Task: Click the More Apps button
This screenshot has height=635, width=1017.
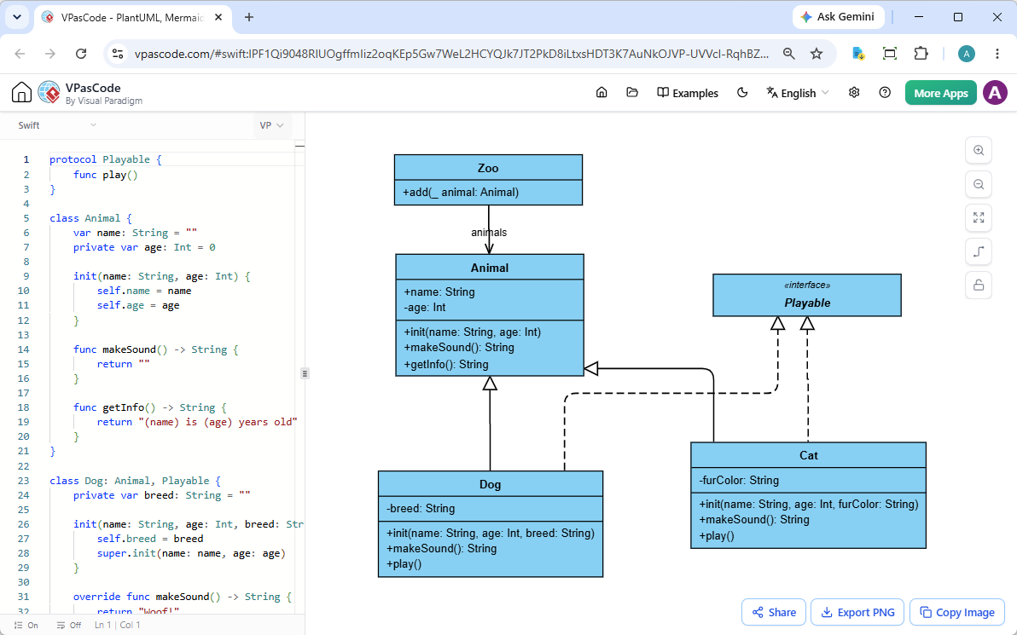Action: (940, 93)
